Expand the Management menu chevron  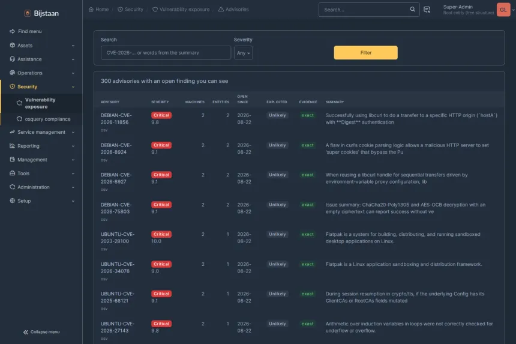pos(73,160)
